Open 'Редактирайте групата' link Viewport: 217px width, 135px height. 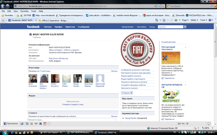click(x=131, y=76)
